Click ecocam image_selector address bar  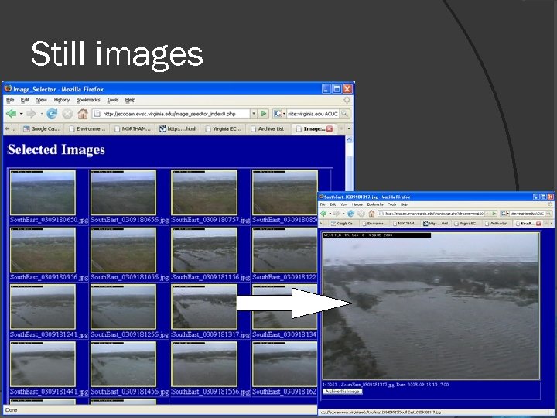click(x=171, y=114)
